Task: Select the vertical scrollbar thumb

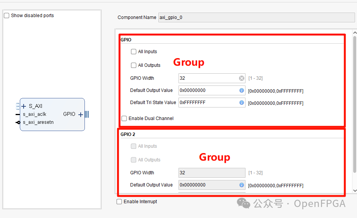Action: pyautogui.click(x=354, y=104)
